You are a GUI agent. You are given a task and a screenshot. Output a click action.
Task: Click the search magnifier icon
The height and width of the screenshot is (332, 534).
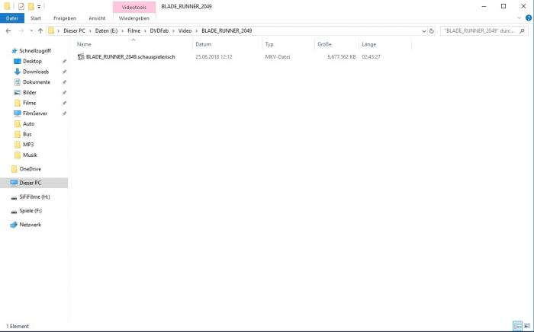click(522, 31)
